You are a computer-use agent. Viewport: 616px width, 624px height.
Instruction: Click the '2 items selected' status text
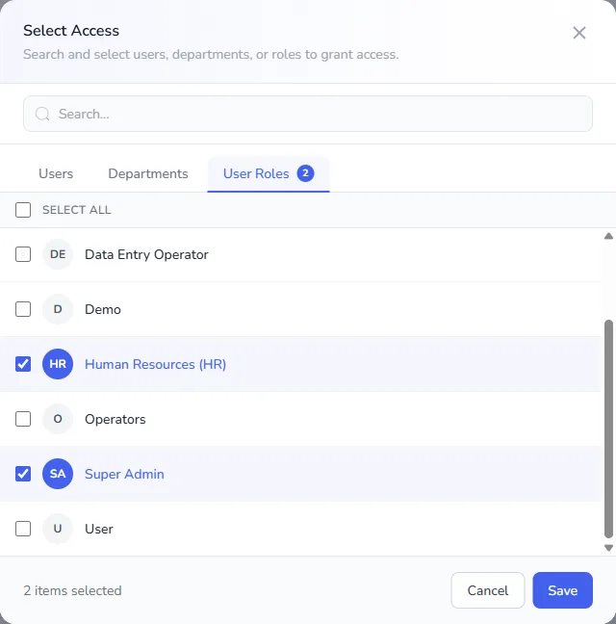point(72,590)
